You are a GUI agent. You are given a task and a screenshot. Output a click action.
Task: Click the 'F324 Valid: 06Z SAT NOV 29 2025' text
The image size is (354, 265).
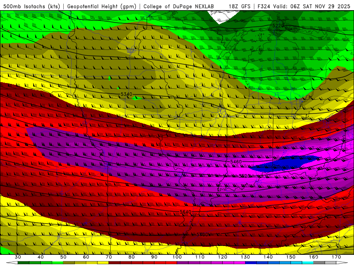tap(304, 7)
